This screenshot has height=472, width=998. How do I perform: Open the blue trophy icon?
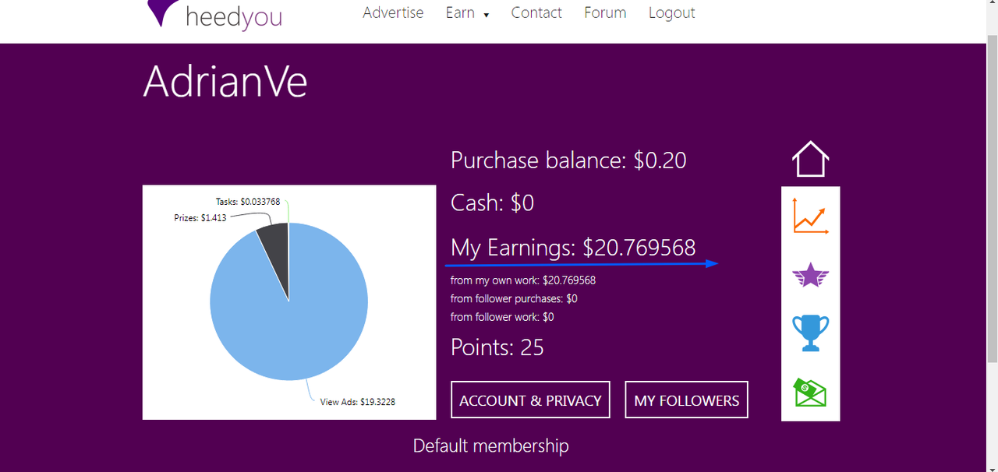[x=810, y=333]
